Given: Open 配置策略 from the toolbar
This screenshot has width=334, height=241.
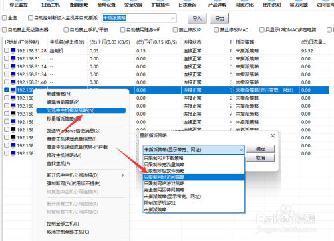Looking at the screenshot, I should 79,5.
